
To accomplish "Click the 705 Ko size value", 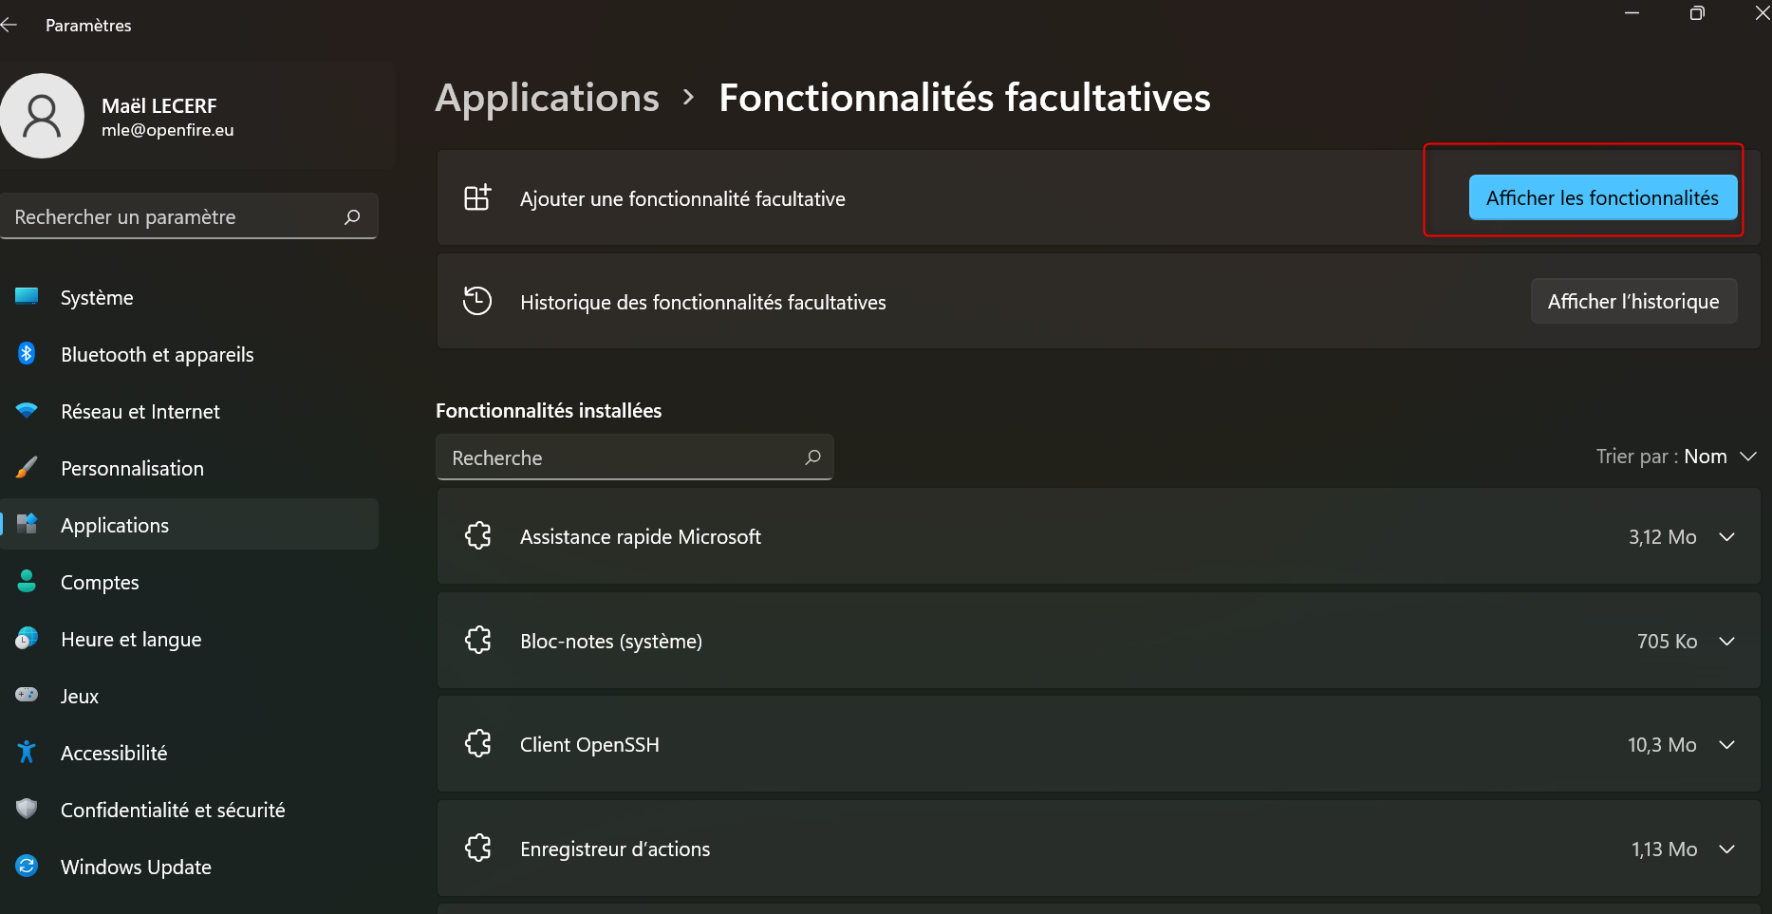I will click(x=1667, y=642).
